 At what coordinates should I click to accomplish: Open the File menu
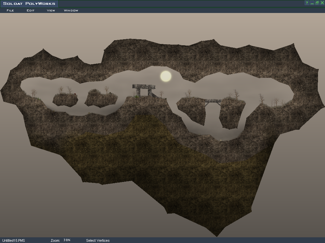coord(10,10)
